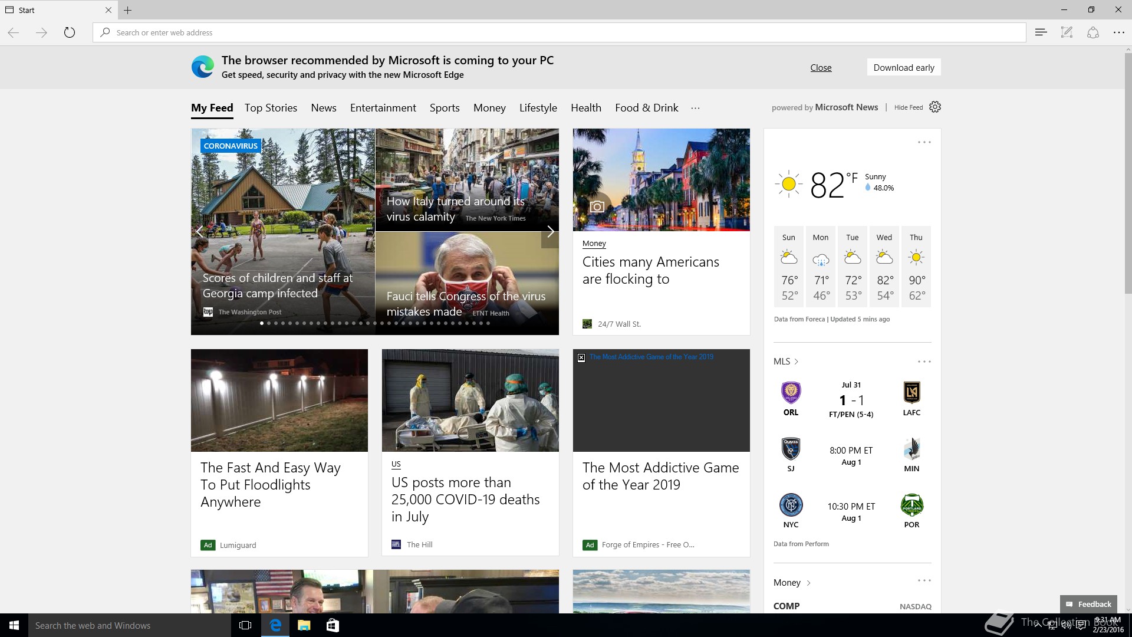This screenshot has width=1132, height=637.
Task: Switch to the Sports tab
Action: pos(445,108)
